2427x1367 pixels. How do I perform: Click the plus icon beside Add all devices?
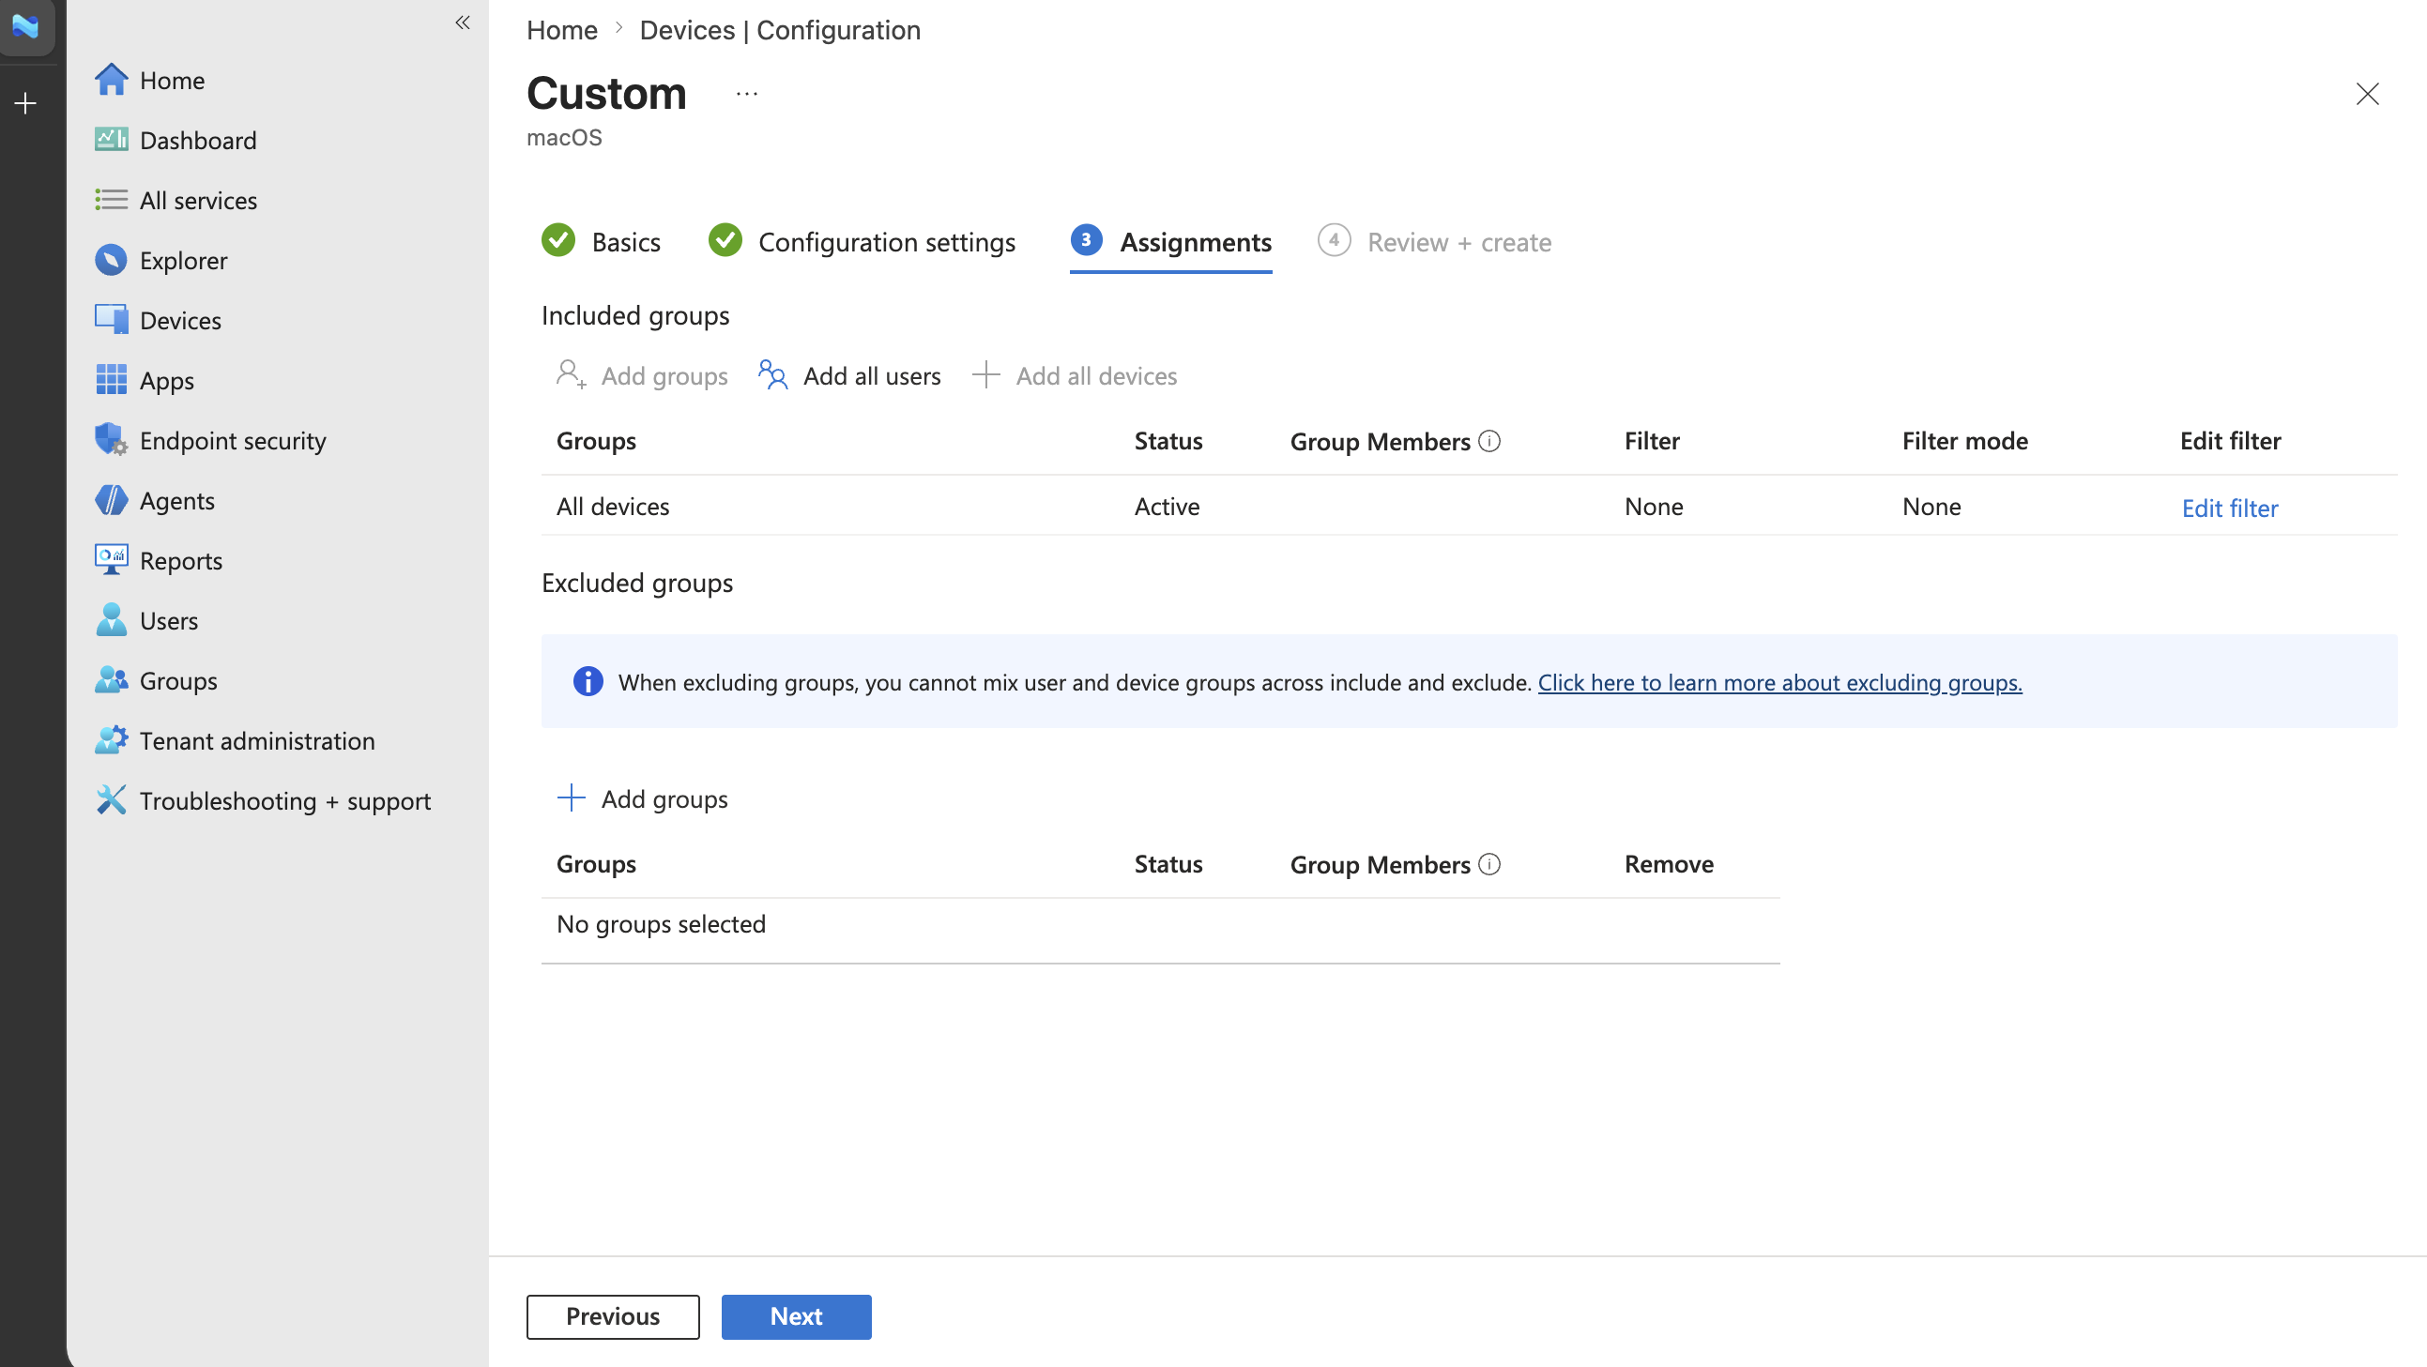985,375
